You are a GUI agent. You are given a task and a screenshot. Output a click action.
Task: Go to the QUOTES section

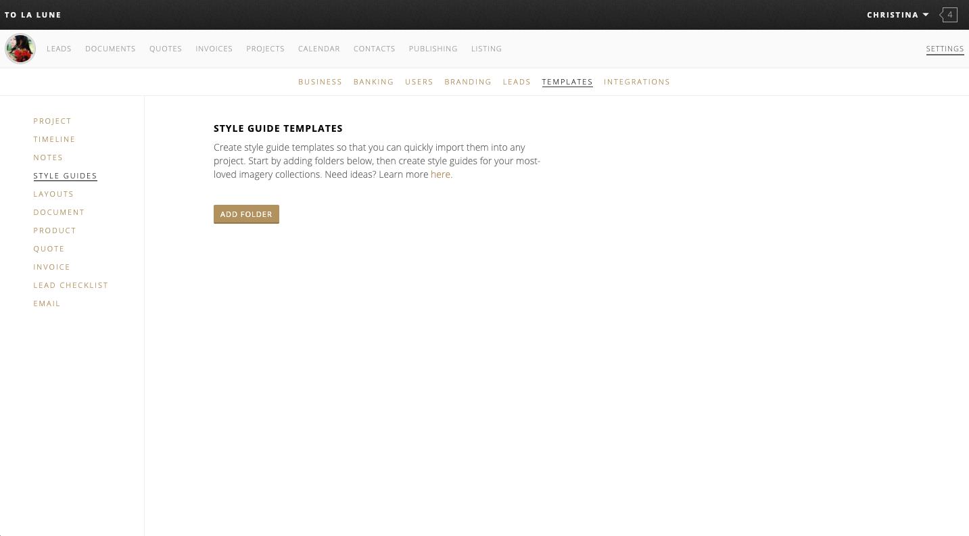point(165,48)
